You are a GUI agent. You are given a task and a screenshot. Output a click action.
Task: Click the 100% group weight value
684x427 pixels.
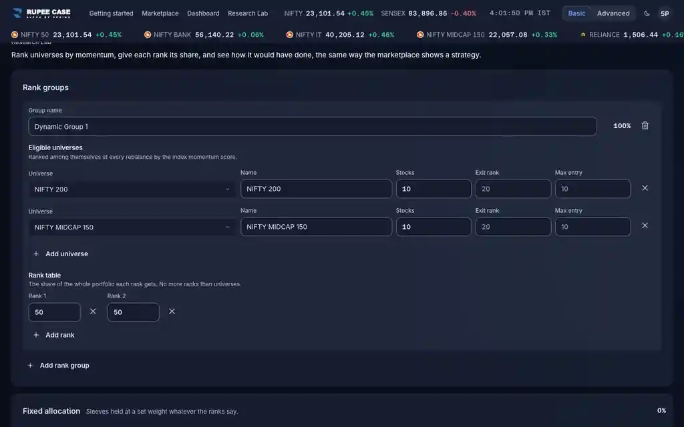point(622,125)
